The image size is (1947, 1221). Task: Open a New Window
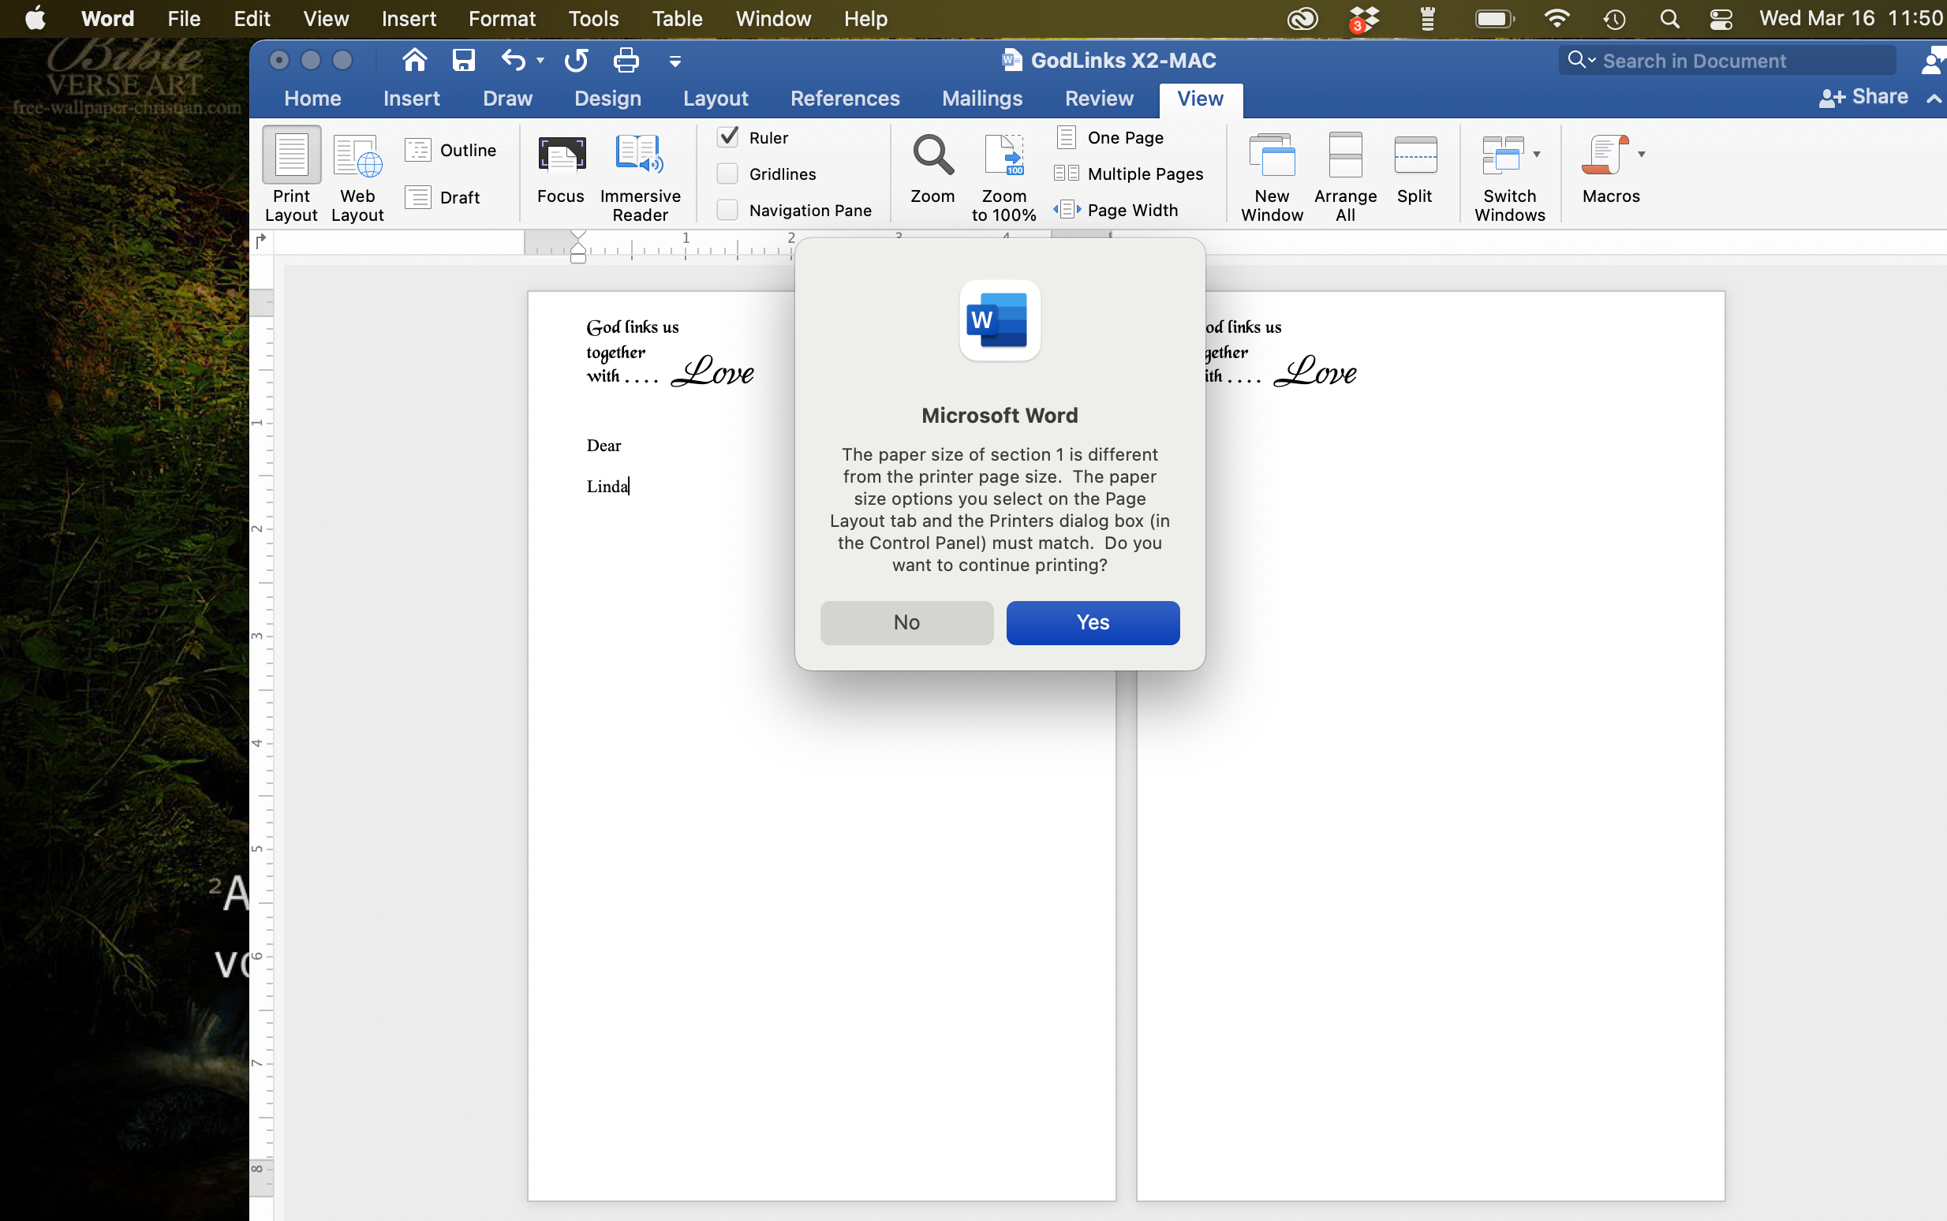pyautogui.click(x=1270, y=174)
